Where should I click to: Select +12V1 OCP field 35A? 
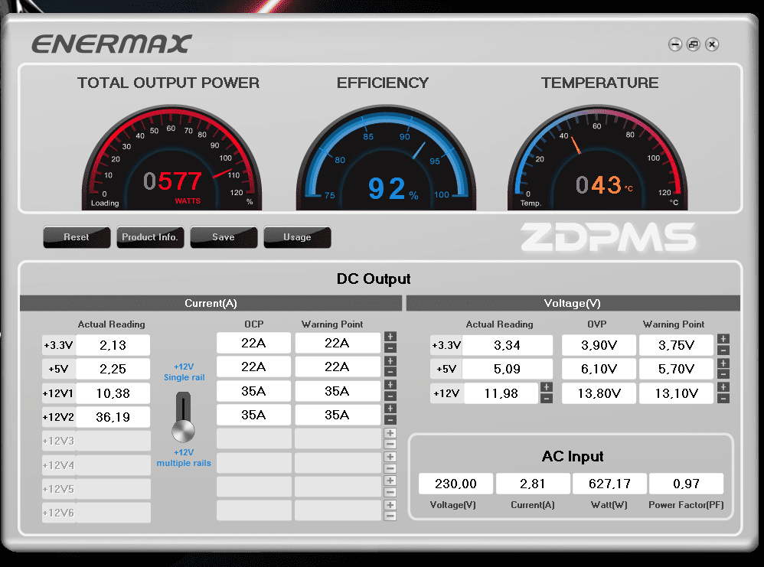pos(254,391)
